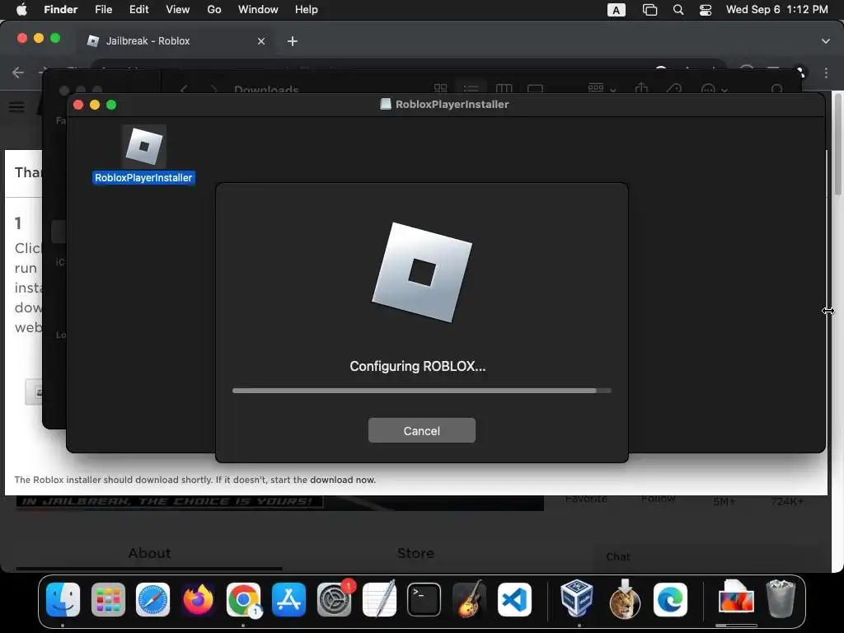The image size is (844, 633).
Task: Expand the browser tab search chevron
Action: click(826, 41)
